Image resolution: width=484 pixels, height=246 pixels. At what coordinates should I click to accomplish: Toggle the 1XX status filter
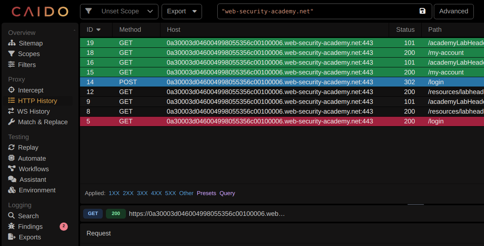click(114, 193)
